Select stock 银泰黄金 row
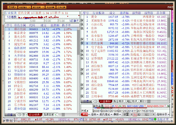Viewport: 176px width, 125px height. click(x=41, y=33)
